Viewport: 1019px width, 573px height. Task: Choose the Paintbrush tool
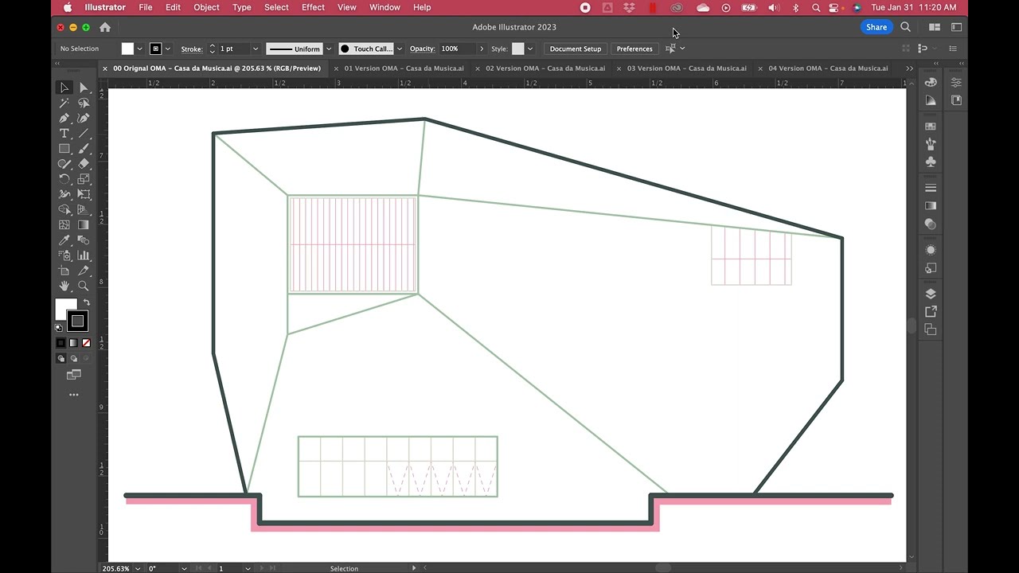(84, 149)
